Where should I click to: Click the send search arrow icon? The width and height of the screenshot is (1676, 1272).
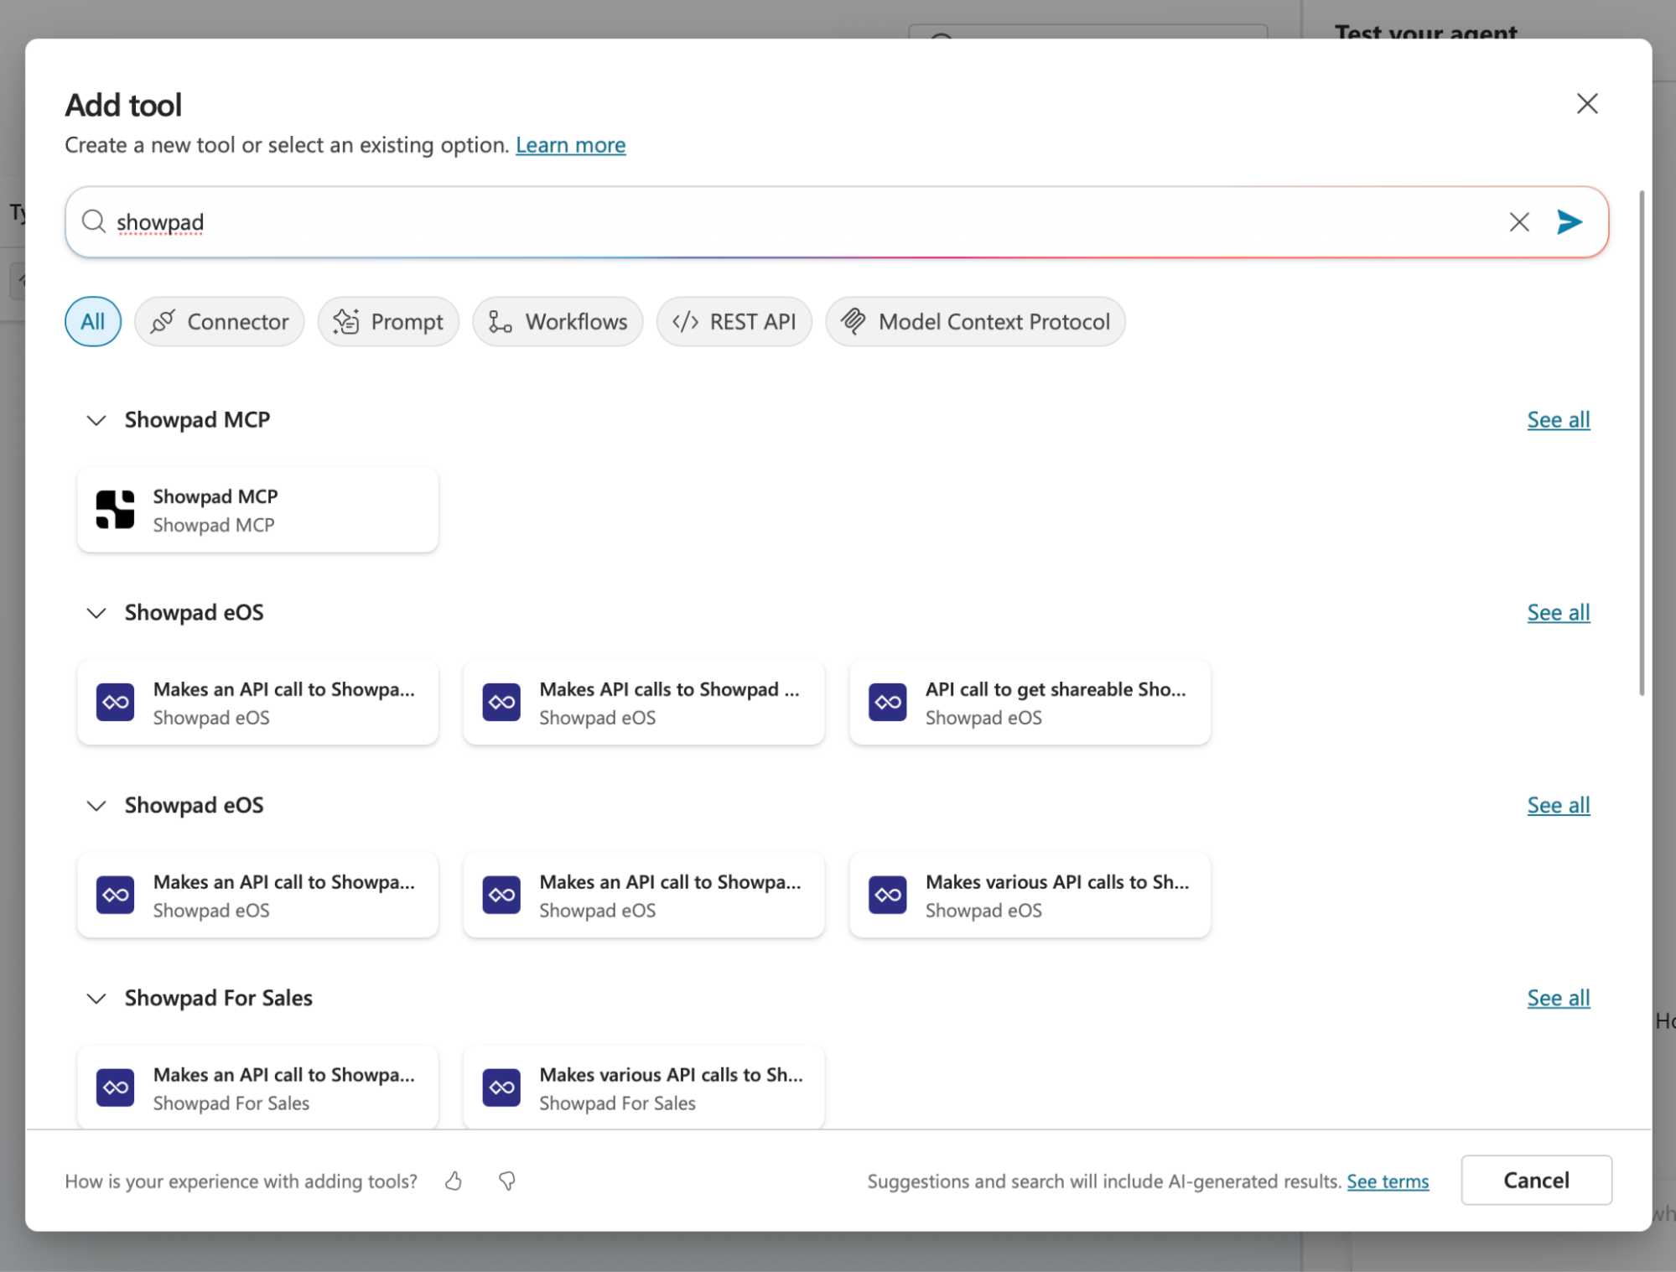(x=1569, y=222)
